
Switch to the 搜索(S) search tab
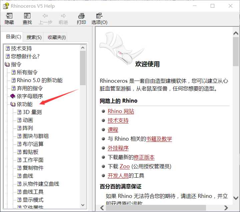(x=34, y=37)
